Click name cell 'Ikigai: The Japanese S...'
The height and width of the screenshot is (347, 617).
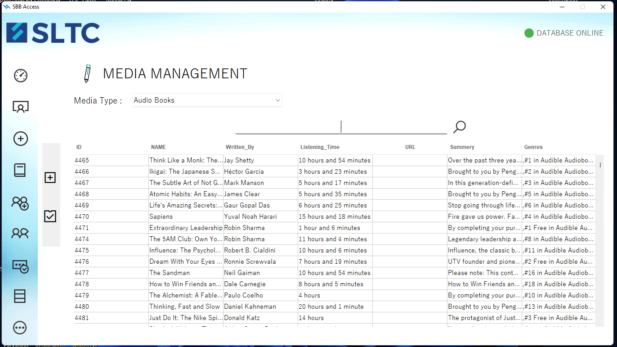[x=186, y=171]
